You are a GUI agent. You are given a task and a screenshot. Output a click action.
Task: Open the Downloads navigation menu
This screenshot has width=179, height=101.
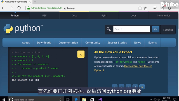44,43
